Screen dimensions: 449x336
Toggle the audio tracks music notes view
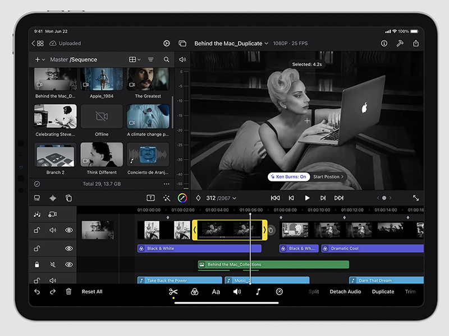coord(37,214)
